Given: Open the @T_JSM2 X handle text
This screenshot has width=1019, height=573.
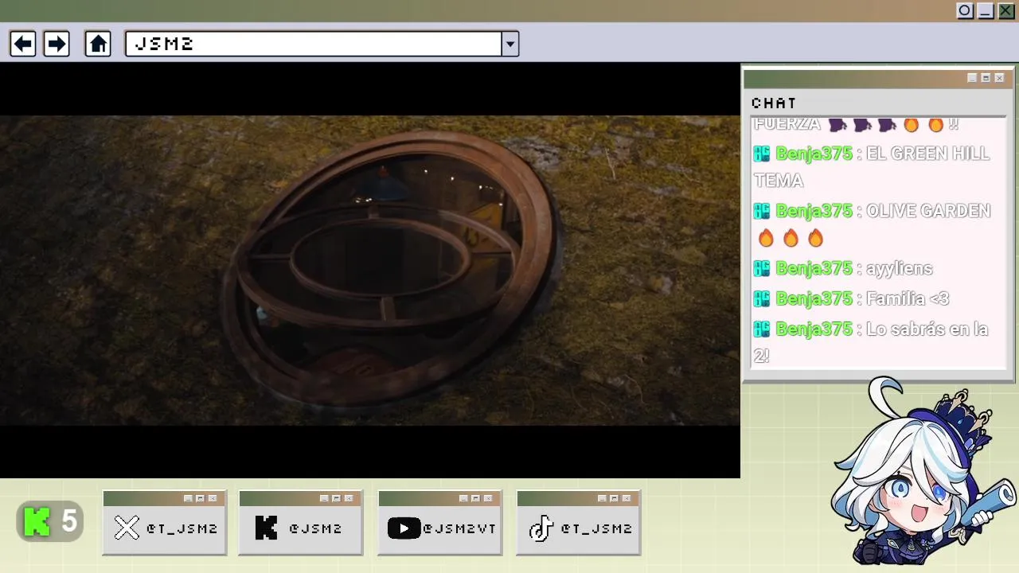Looking at the screenshot, I should coord(182,528).
